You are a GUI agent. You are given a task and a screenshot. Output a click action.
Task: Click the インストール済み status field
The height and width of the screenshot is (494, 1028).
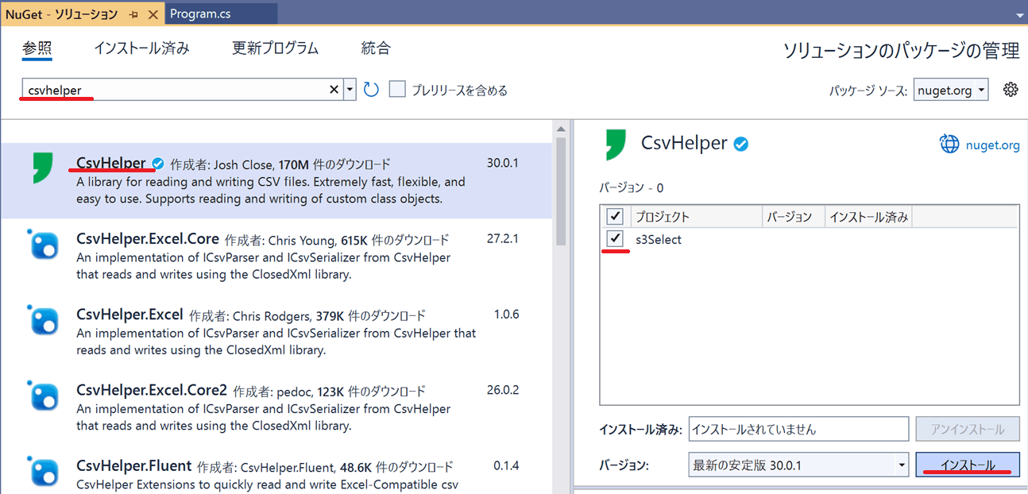coord(798,429)
